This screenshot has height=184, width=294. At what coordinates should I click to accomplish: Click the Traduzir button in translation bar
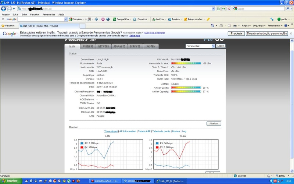(x=236, y=33)
